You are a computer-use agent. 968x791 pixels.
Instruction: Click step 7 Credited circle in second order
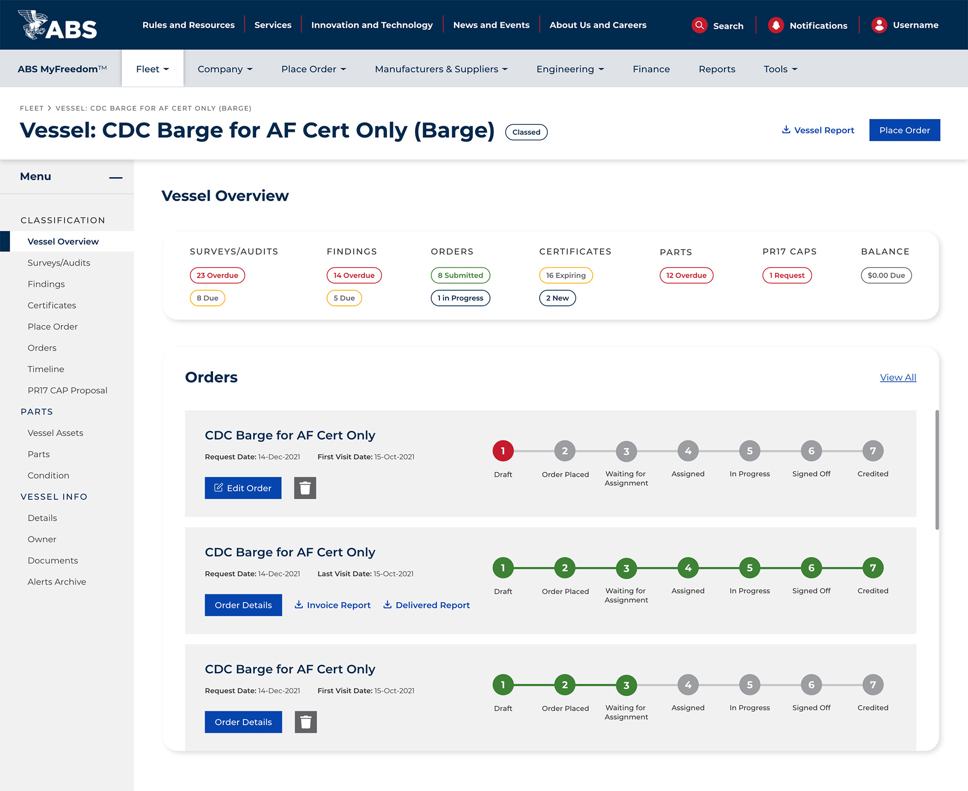click(x=873, y=568)
